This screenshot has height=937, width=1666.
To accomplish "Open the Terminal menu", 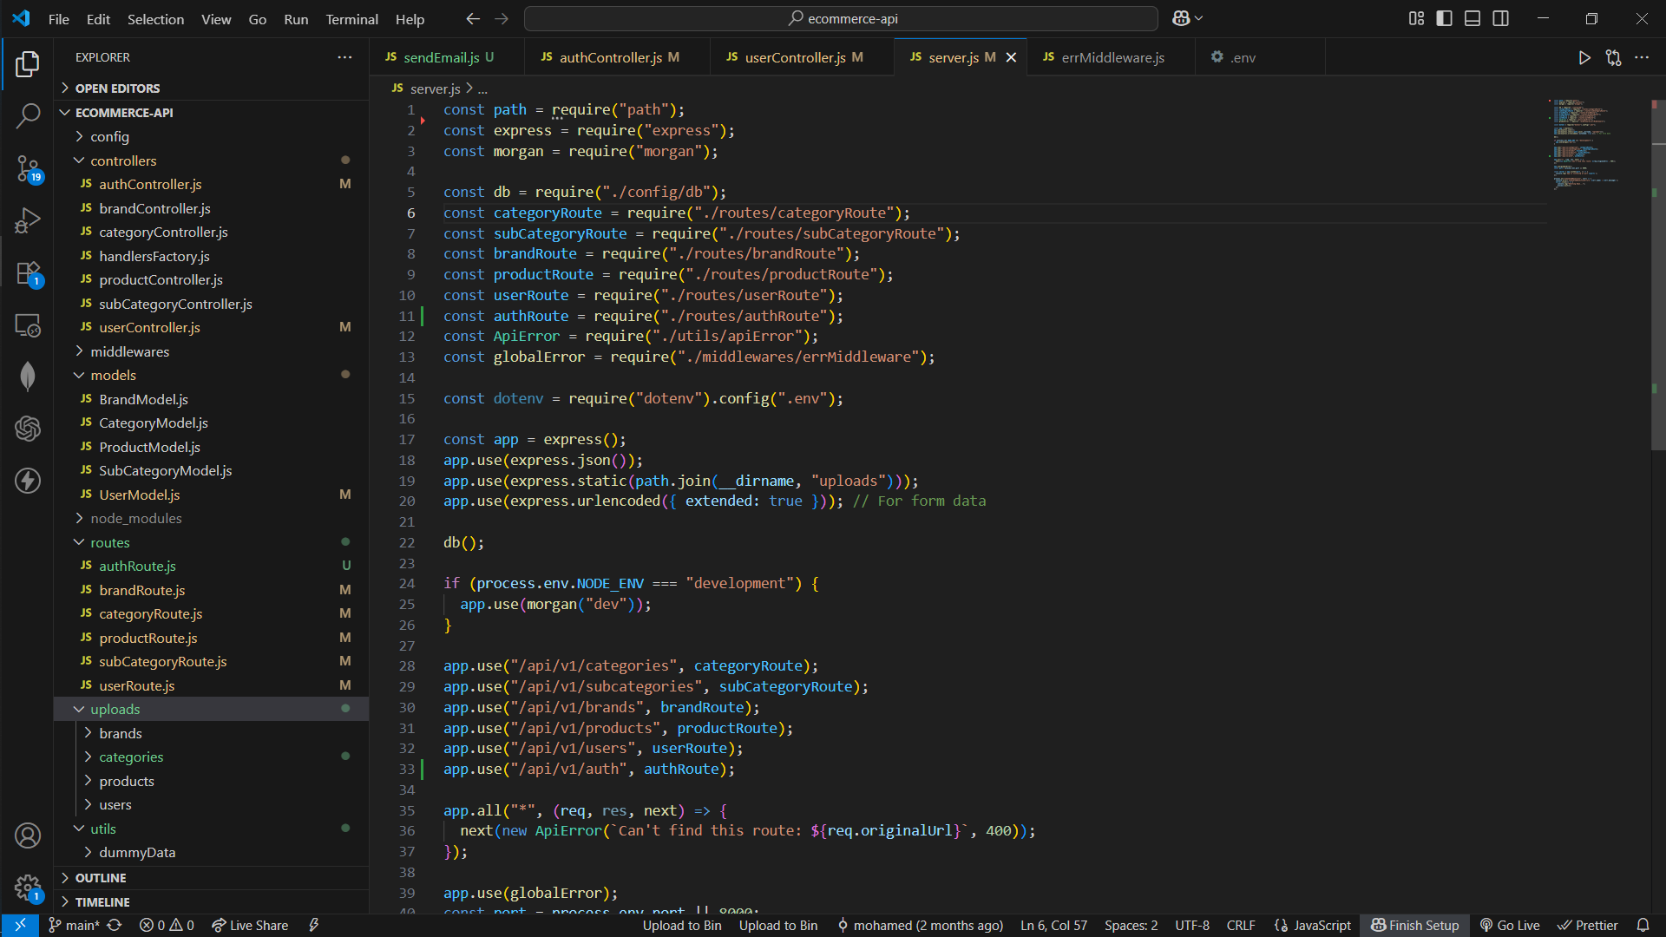I will pyautogui.click(x=351, y=19).
